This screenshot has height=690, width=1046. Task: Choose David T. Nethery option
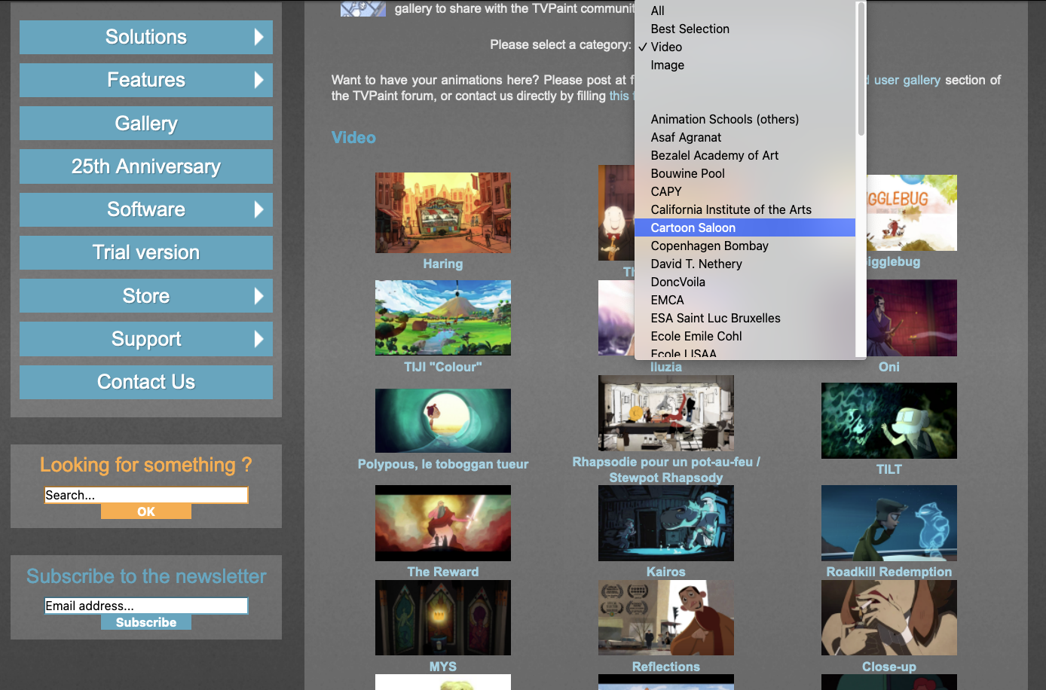[x=745, y=264]
